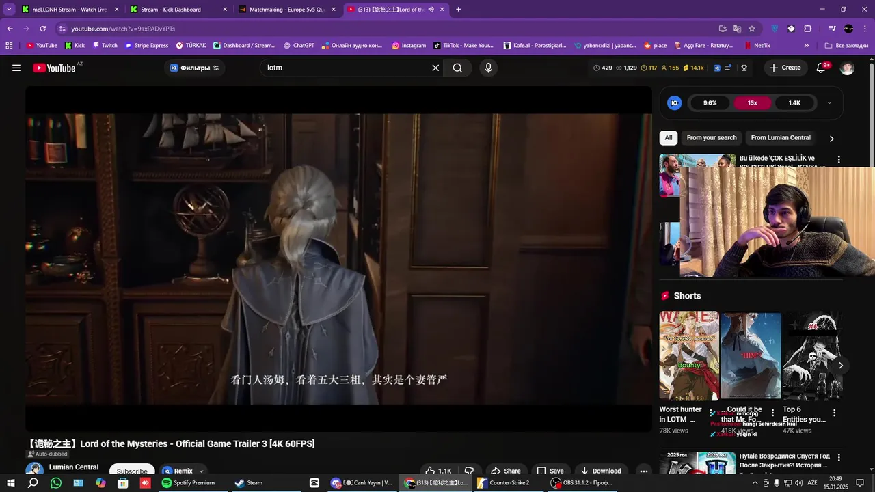Save the video to a playlist
Image resolution: width=875 pixels, height=492 pixels.
[x=550, y=471]
